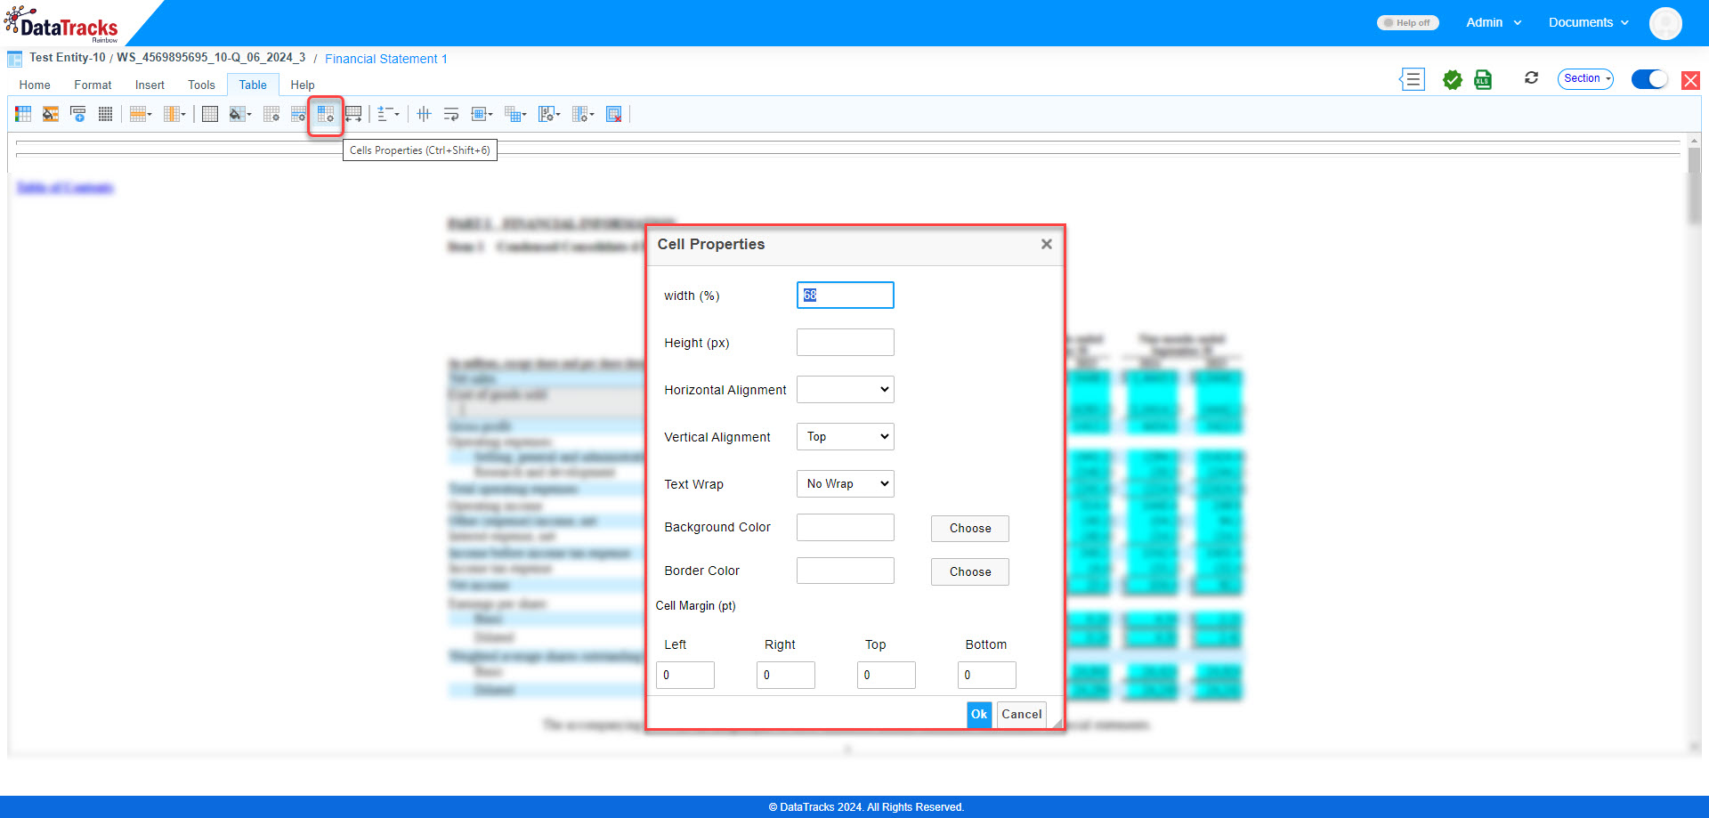
Task: Toggle the Help off switch
Action: [1408, 23]
